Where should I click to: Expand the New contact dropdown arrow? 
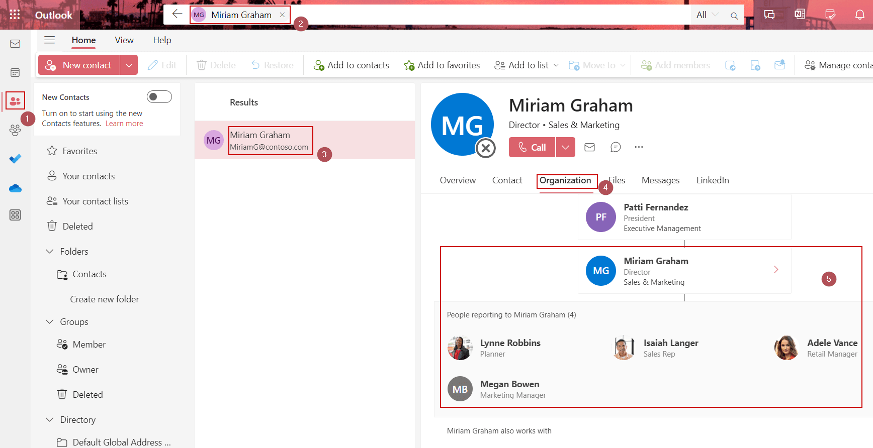tap(129, 65)
